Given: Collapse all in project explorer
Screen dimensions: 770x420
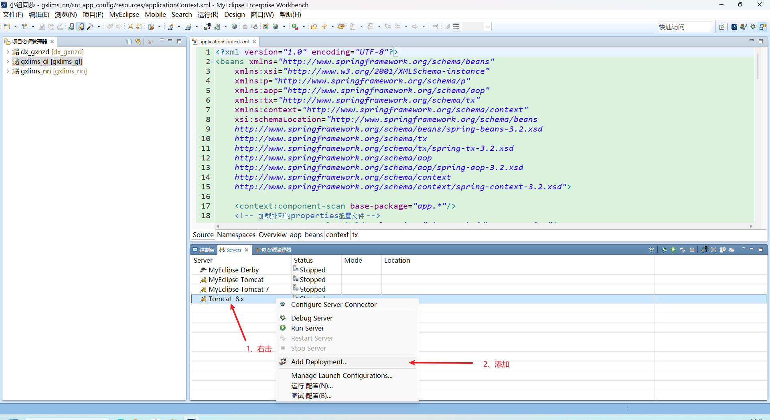Looking at the screenshot, I should click(129, 41).
